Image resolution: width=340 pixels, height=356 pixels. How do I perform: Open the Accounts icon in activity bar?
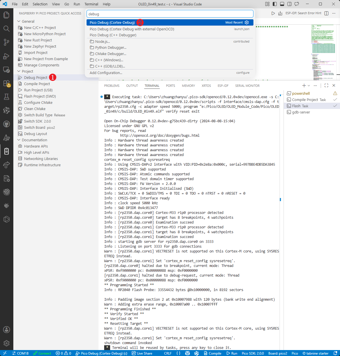[7, 330]
